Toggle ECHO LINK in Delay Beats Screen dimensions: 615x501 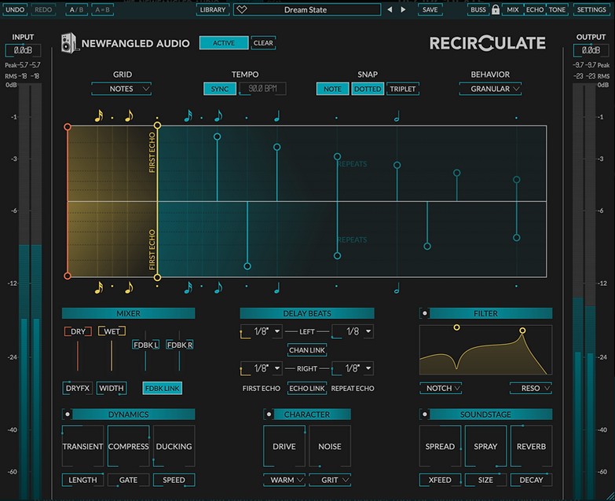[307, 388]
